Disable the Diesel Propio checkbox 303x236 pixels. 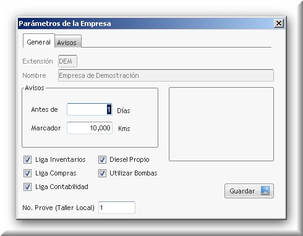[102, 159]
